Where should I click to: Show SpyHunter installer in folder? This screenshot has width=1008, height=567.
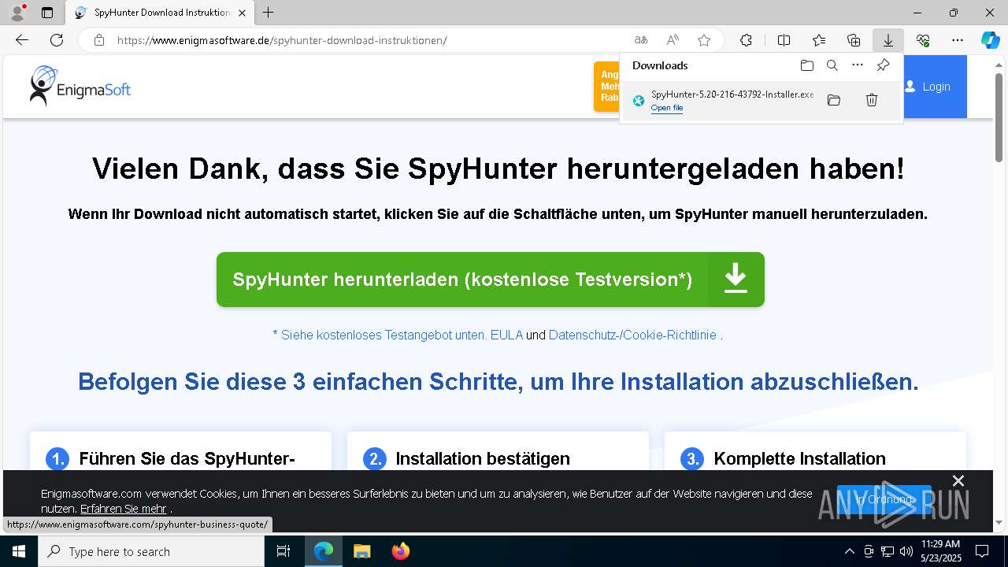(x=834, y=100)
